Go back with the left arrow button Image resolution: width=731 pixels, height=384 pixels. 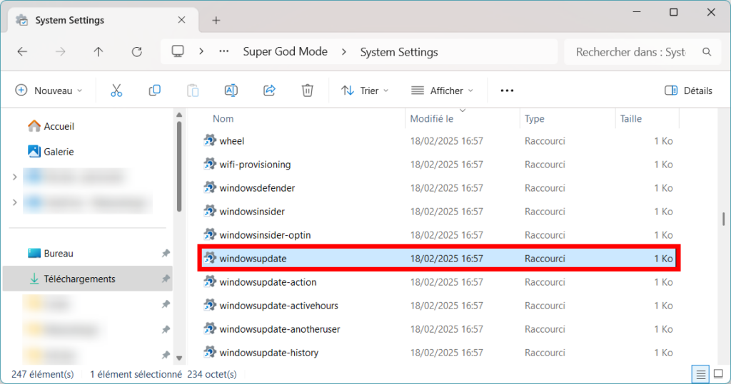(22, 52)
